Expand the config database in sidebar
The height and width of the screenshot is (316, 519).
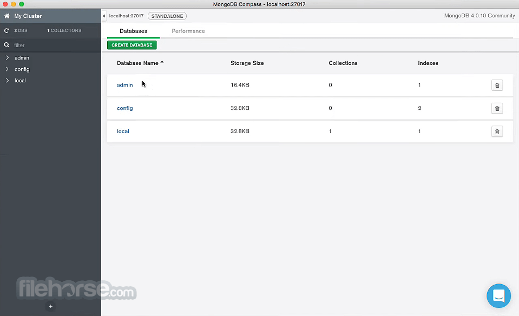click(7, 69)
